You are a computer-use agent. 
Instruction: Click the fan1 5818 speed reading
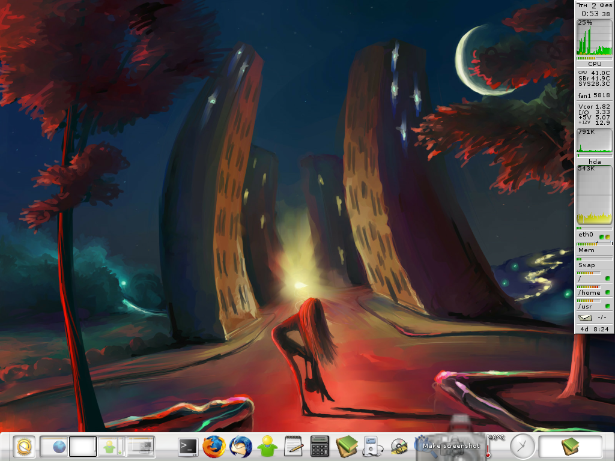[x=594, y=95]
